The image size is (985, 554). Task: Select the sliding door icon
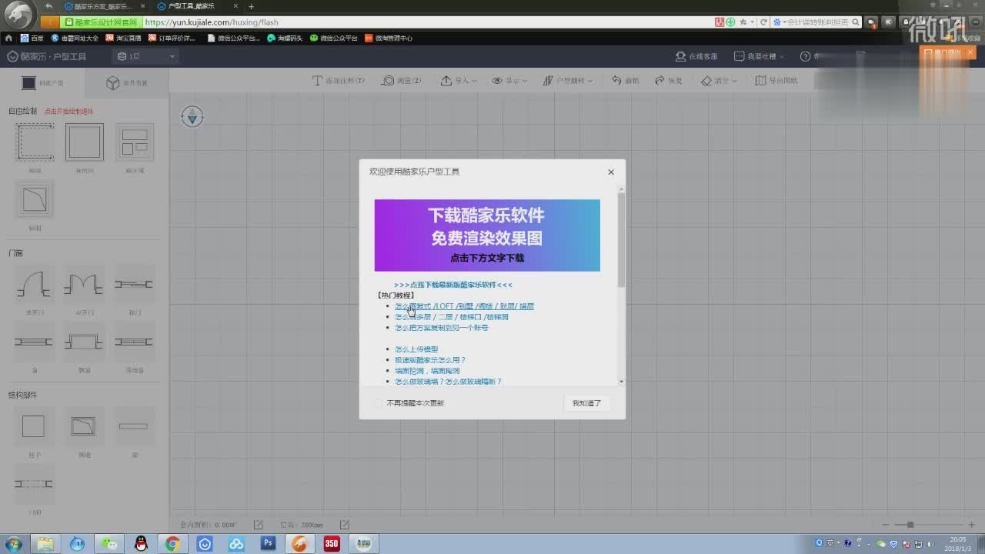pyautogui.click(x=135, y=285)
